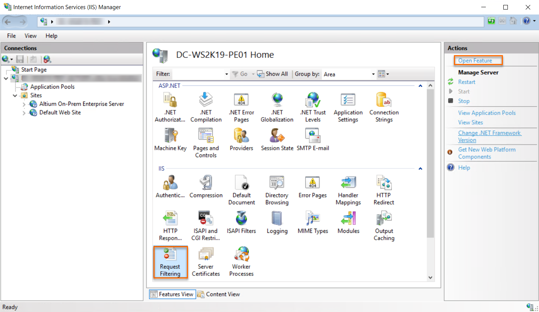Switch to the Features View tab
The image size is (539, 312).
(x=172, y=294)
